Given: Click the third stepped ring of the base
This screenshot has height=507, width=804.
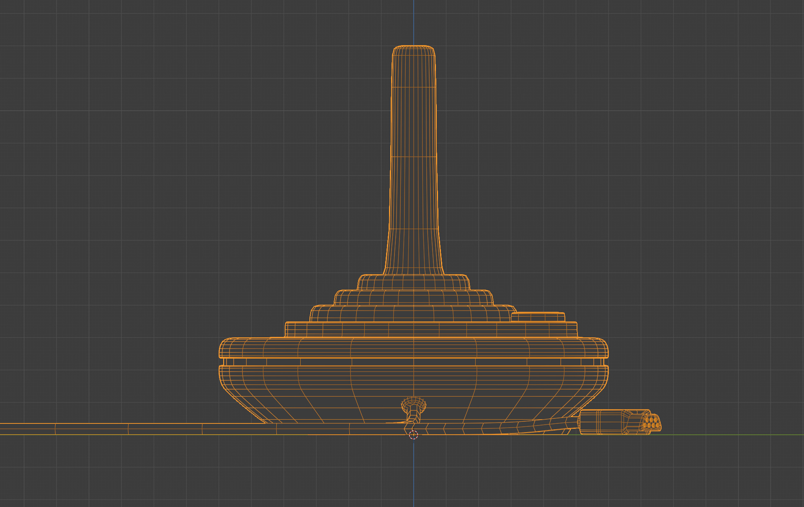Looking at the screenshot, I should click(x=414, y=313).
